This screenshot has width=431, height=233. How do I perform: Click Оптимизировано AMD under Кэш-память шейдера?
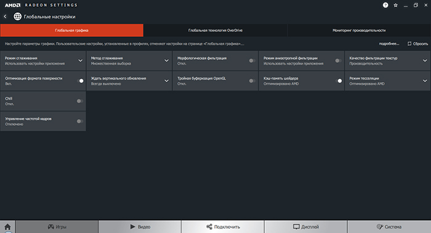click(x=281, y=84)
